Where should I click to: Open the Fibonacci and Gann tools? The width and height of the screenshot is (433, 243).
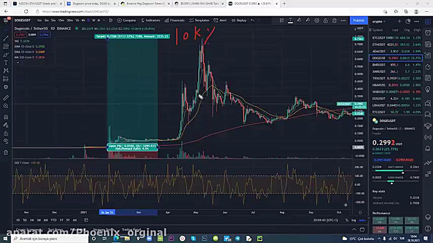(x=6, y=47)
